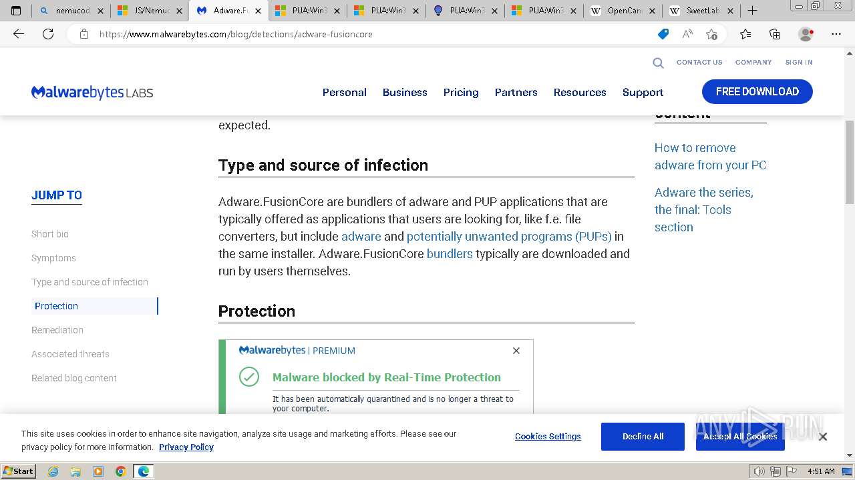This screenshot has height=480, width=855.
Task: Open the Support menu
Action: (x=643, y=92)
